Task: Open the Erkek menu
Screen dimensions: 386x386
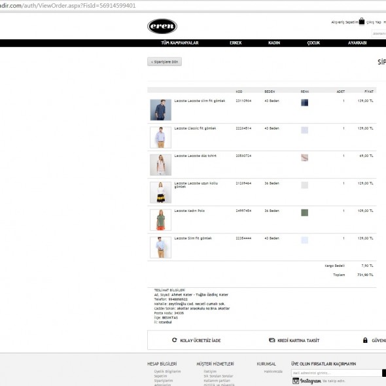Action: pos(236,43)
